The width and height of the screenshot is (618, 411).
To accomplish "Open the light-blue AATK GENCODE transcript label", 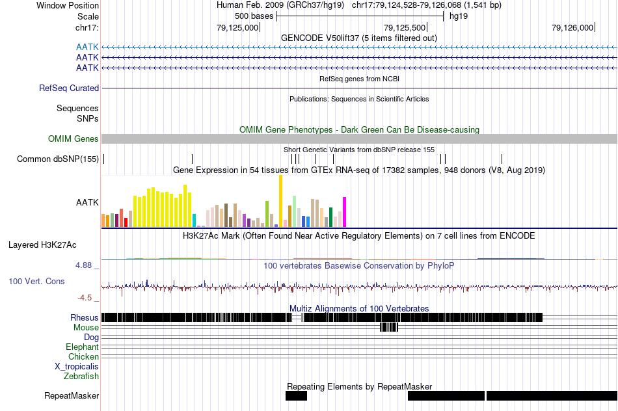I will pos(87,47).
